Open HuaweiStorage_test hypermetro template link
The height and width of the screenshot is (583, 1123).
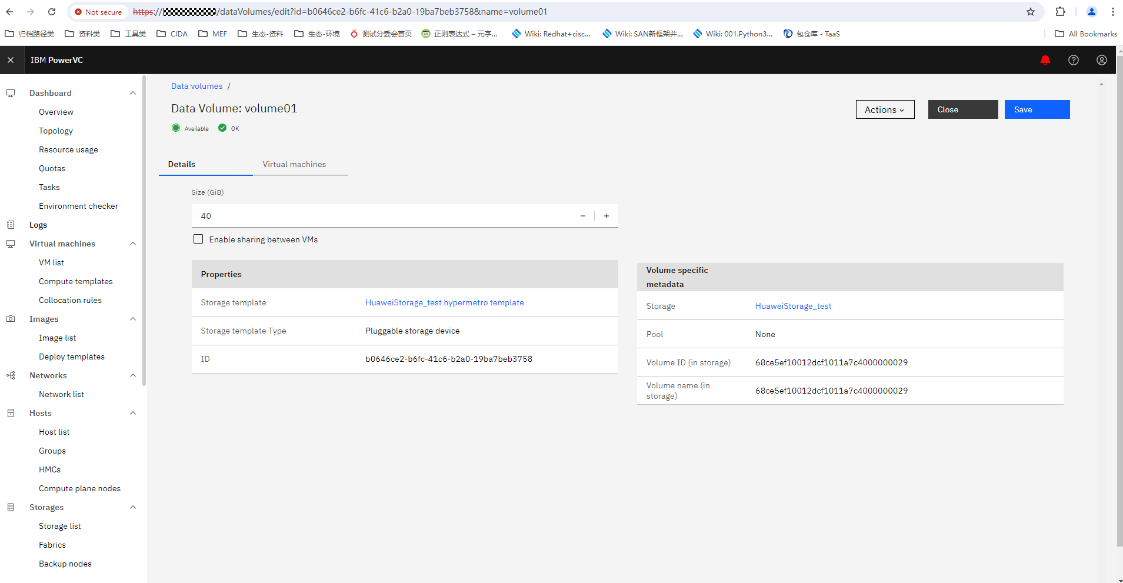click(x=444, y=302)
